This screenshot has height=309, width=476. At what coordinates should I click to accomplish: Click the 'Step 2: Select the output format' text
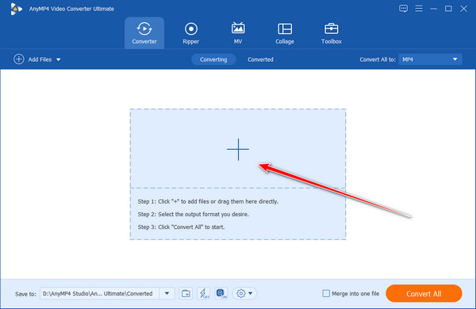(x=194, y=214)
